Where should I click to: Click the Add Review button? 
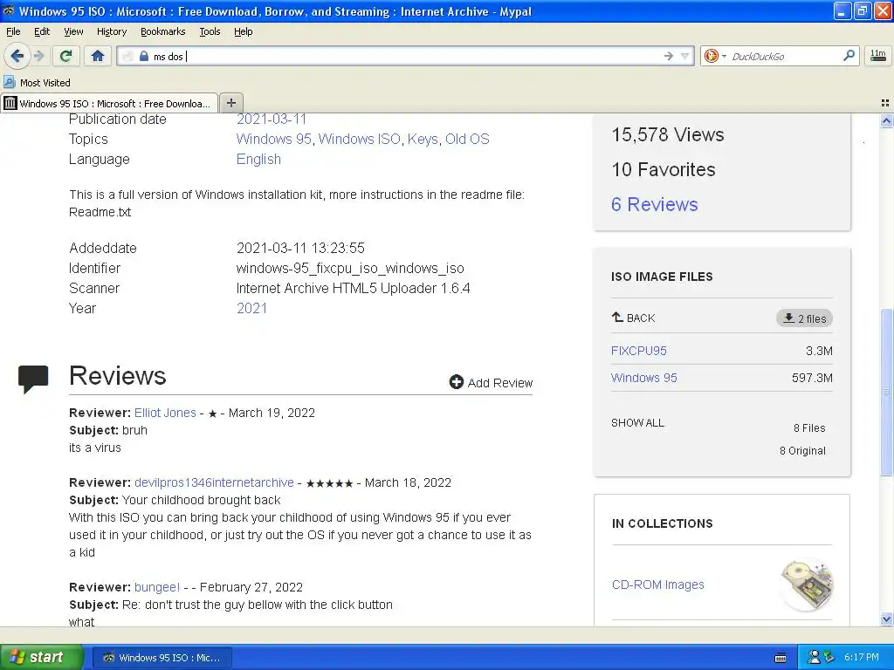[x=491, y=382]
